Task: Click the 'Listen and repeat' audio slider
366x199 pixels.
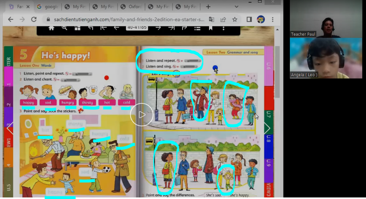Action: (193, 61)
